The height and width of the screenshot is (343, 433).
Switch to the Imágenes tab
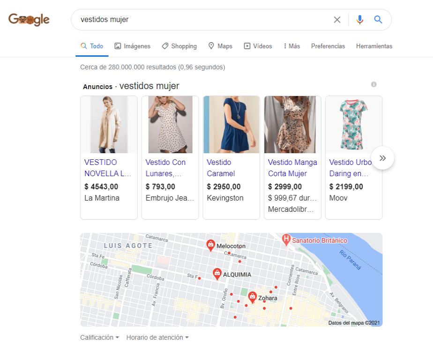(132, 46)
